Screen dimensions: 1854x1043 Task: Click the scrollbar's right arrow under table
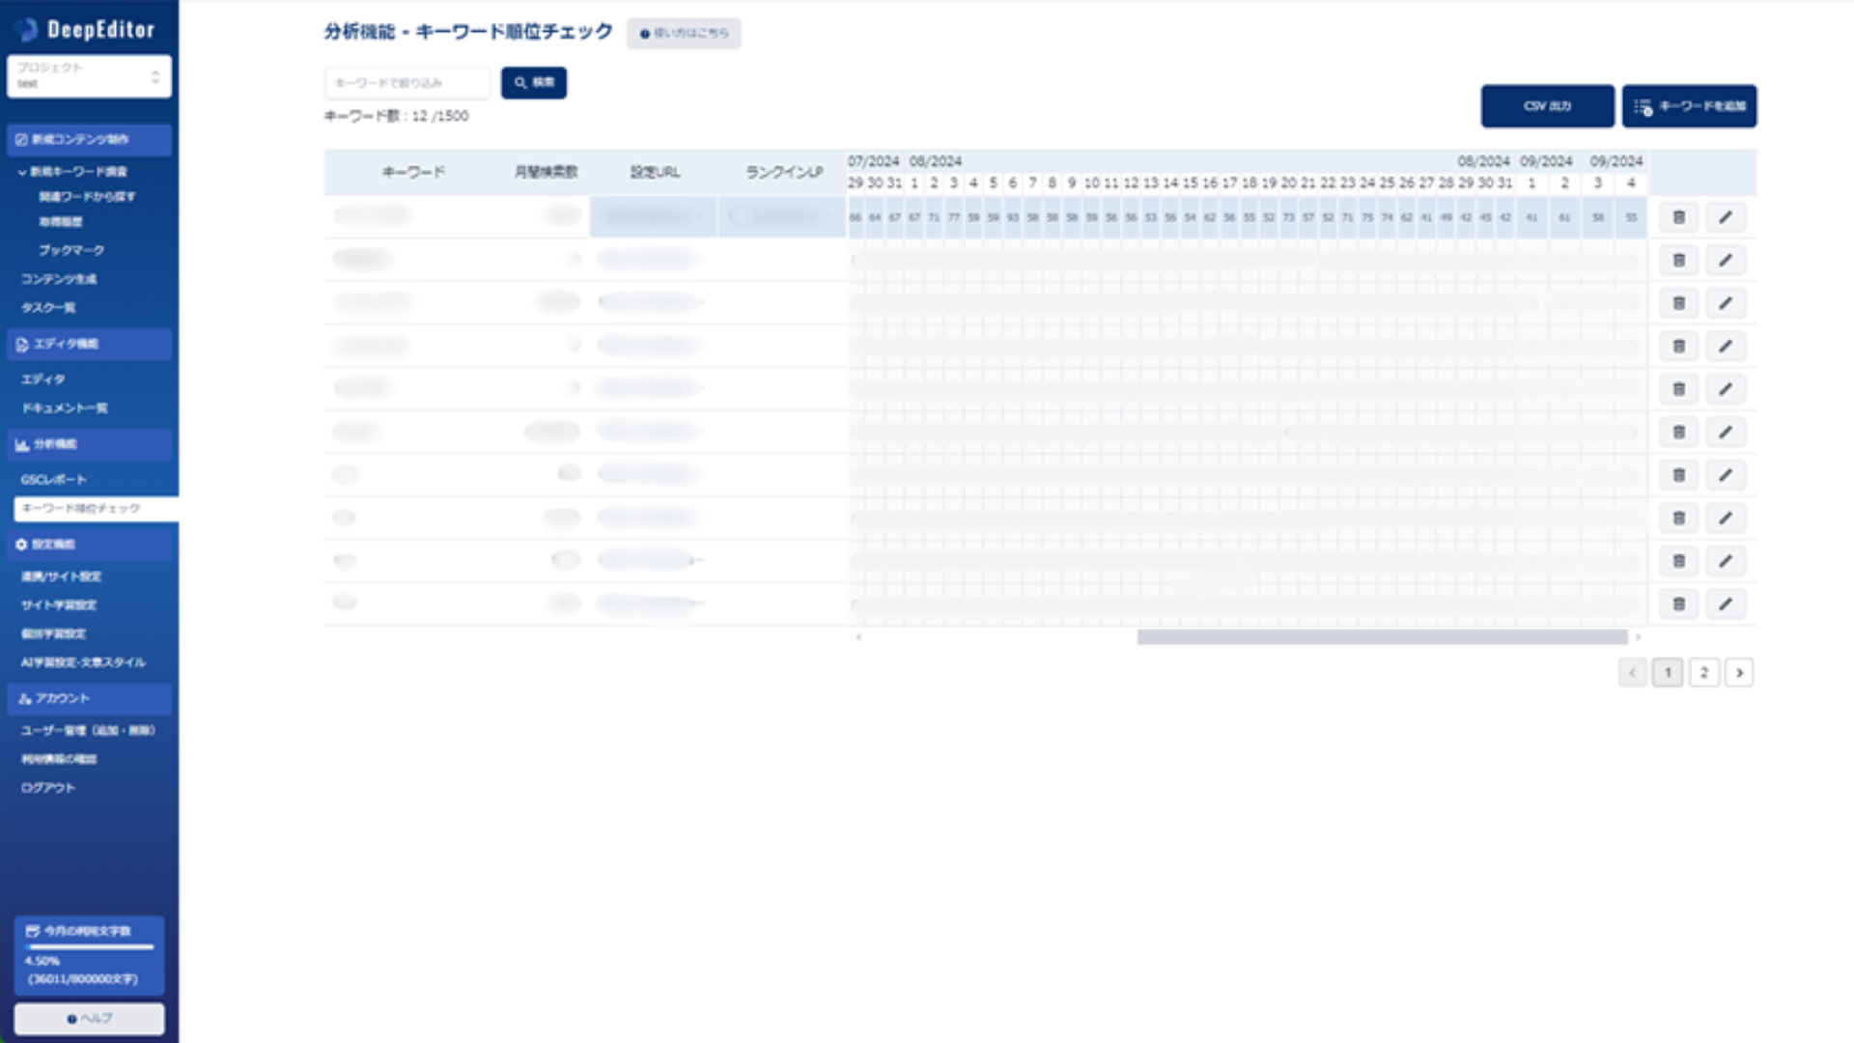1638,637
